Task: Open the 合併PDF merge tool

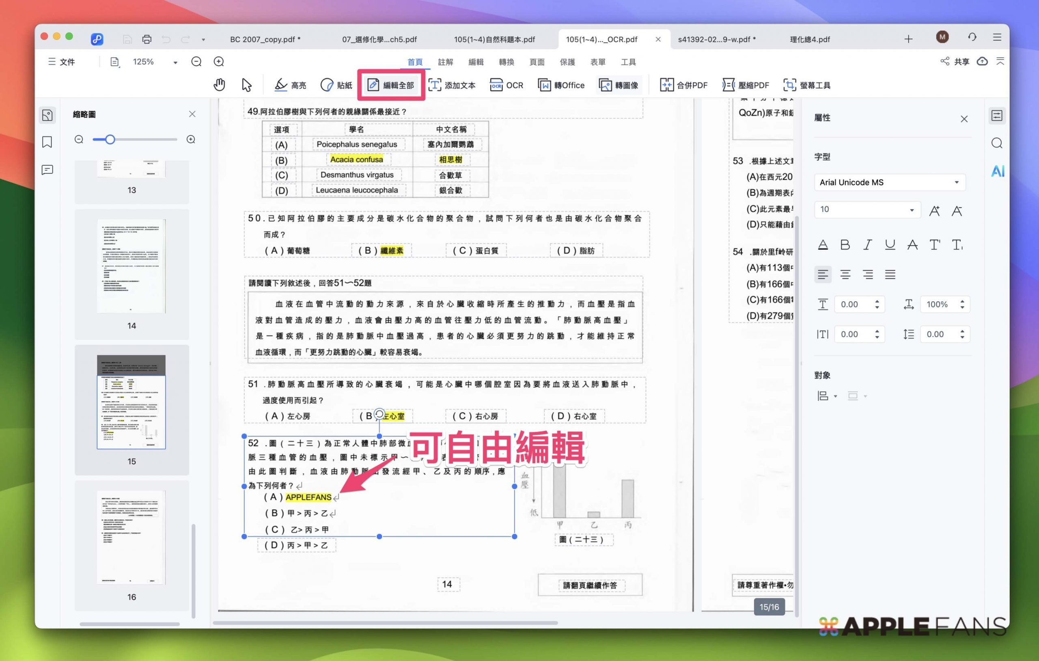Action: click(x=683, y=85)
